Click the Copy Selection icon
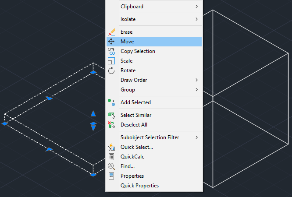 click(x=111, y=51)
